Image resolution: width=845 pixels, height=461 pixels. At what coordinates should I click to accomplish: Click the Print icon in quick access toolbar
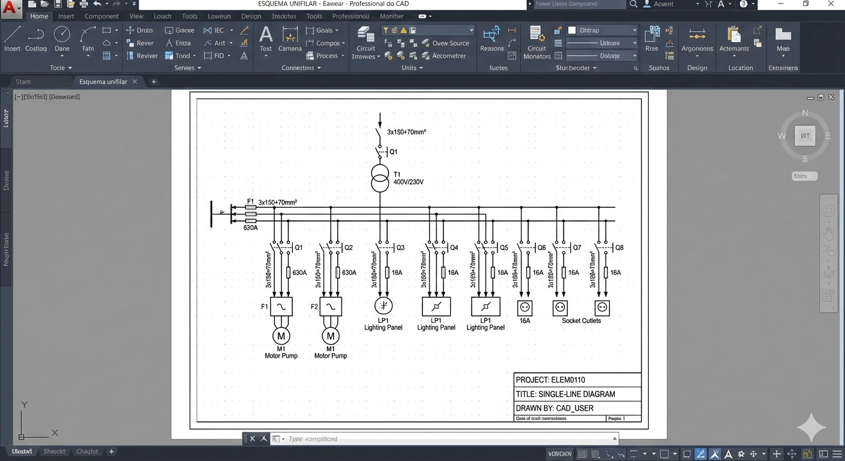coord(84,4)
